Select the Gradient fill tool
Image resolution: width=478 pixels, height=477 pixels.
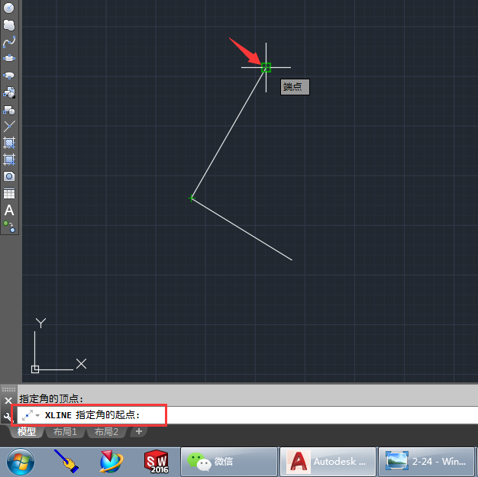(x=9, y=160)
